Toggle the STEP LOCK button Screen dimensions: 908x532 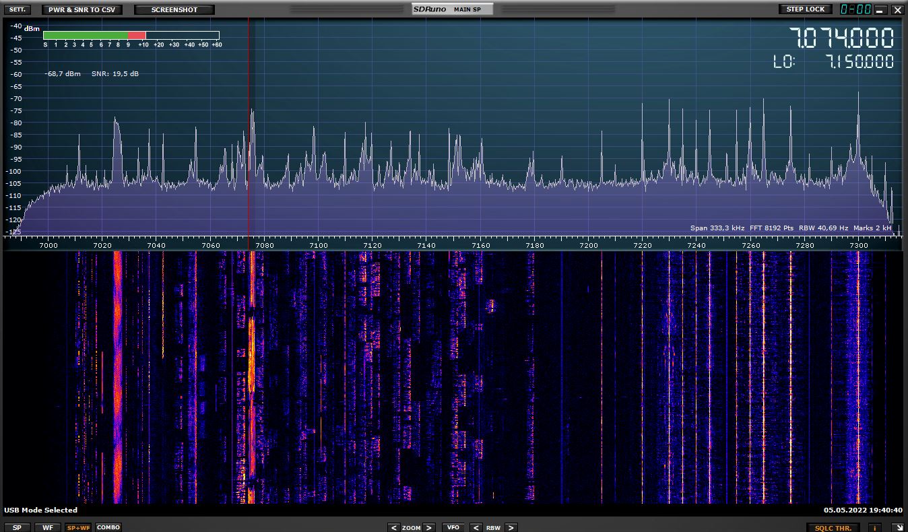[805, 9]
